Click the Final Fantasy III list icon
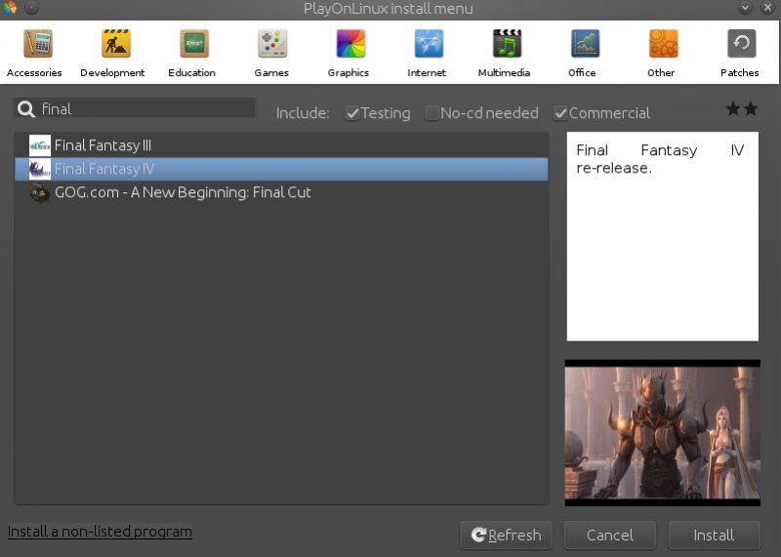 [40, 146]
